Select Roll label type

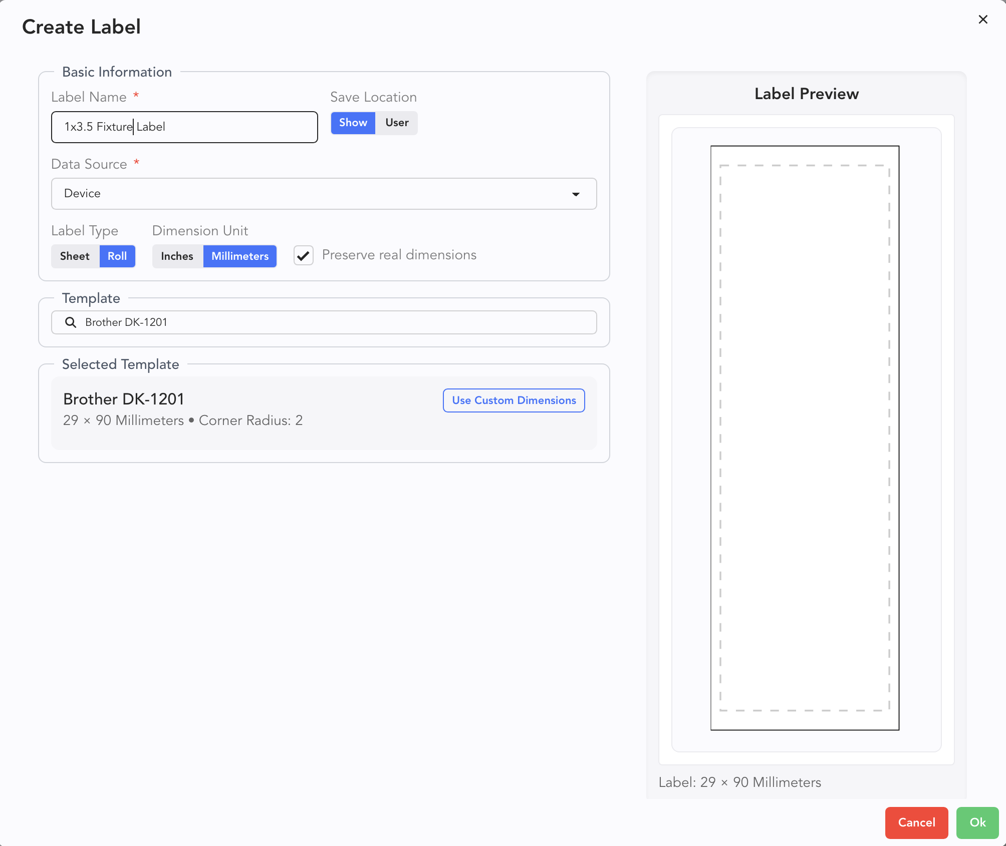pos(117,256)
